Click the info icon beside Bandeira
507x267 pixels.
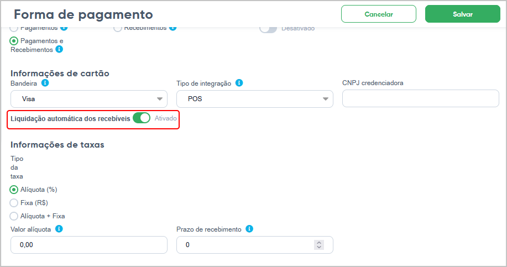coord(45,83)
